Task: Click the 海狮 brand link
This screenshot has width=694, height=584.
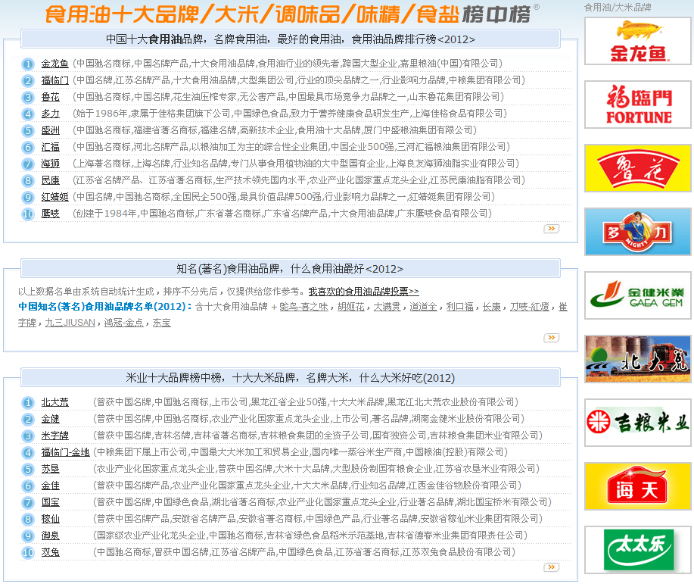Action: pyautogui.click(x=51, y=164)
